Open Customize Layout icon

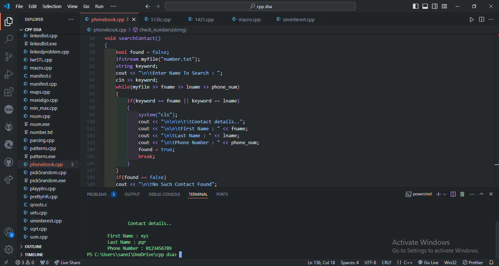(444, 6)
